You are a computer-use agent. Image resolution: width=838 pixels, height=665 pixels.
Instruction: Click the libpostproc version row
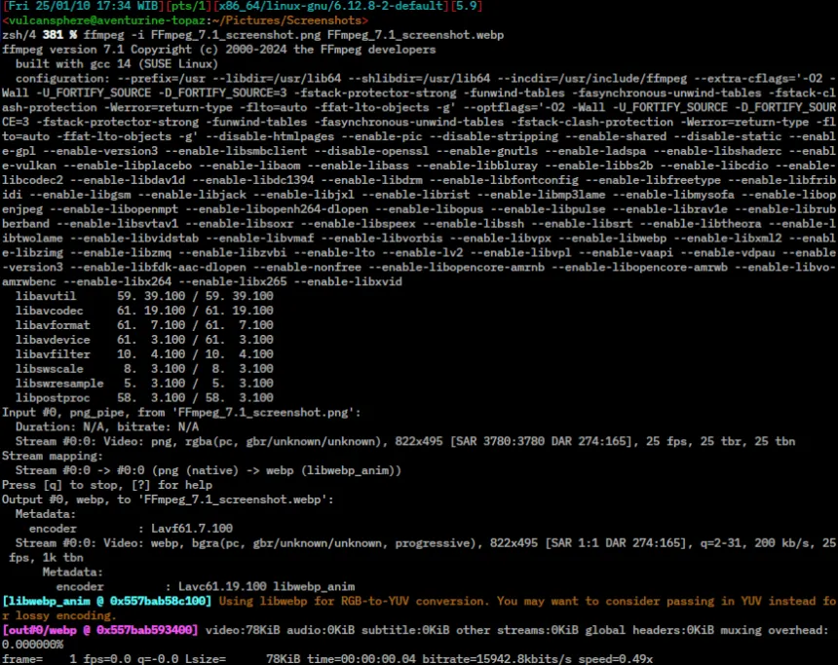click(x=144, y=397)
